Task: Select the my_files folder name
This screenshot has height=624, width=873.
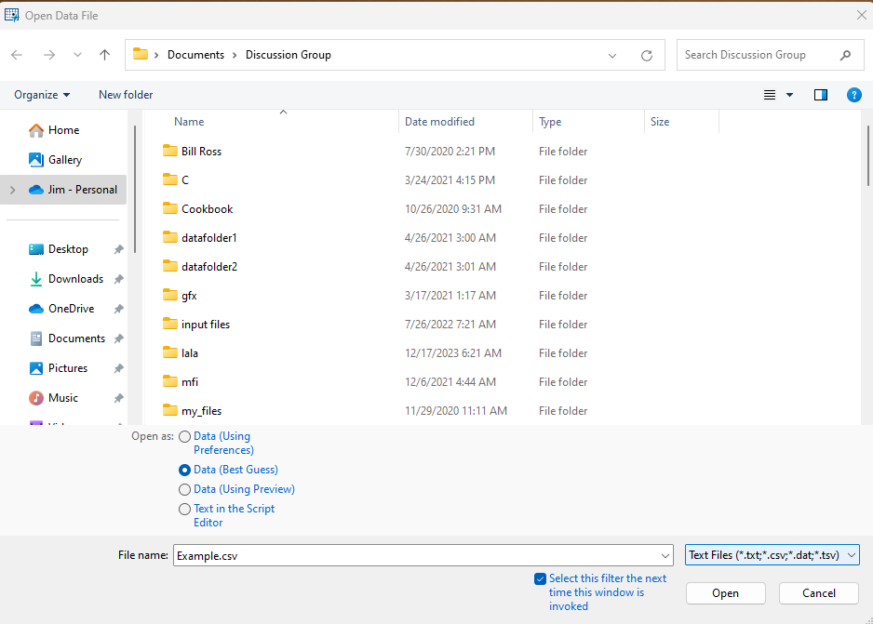Action: 202,411
